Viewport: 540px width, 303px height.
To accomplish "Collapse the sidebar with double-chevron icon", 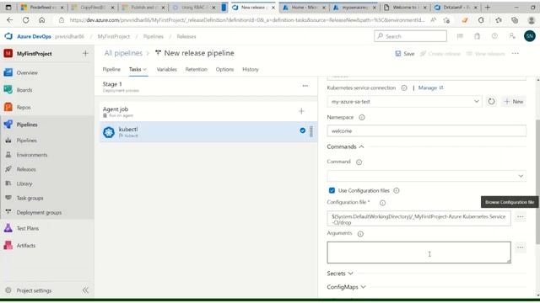I will click(x=85, y=290).
